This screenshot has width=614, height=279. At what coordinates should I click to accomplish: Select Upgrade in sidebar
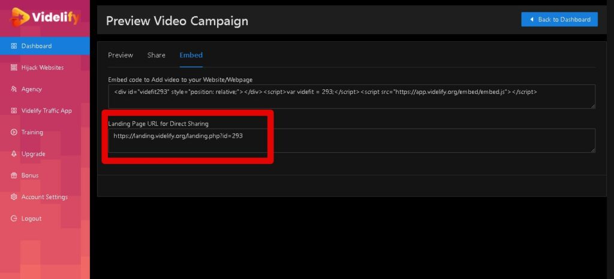click(44, 154)
